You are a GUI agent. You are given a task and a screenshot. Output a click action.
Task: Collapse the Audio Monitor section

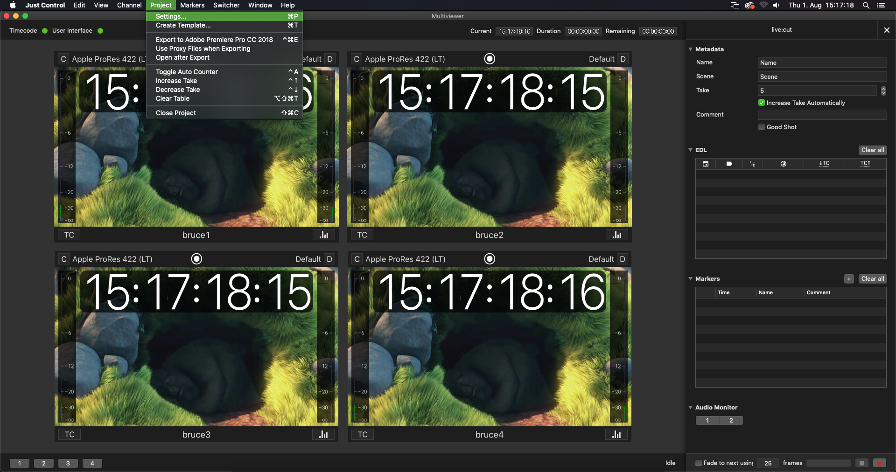pos(690,407)
